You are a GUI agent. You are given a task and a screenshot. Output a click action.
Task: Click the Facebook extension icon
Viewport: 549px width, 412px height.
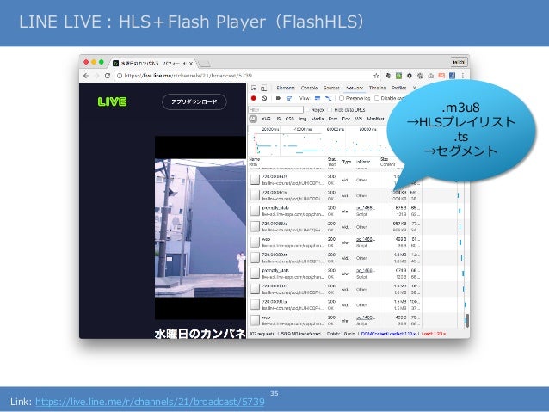click(452, 76)
